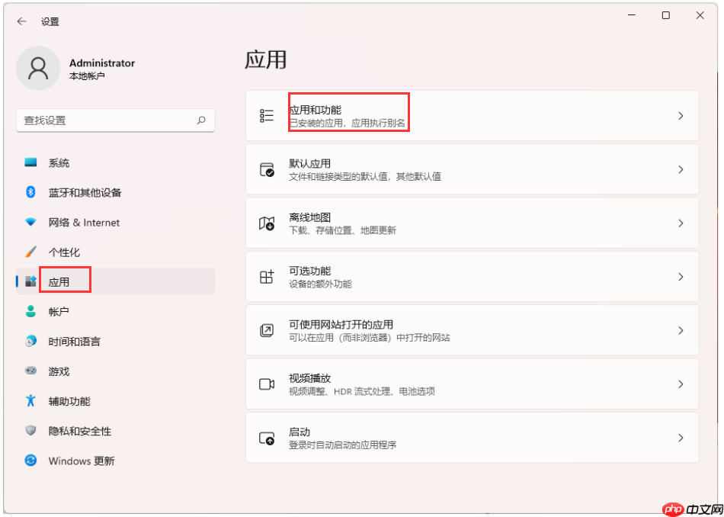Click the 蓝牙和其他设备 Bluetooth icon
Viewport: 724px width, 517px height.
click(x=30, y=192)
